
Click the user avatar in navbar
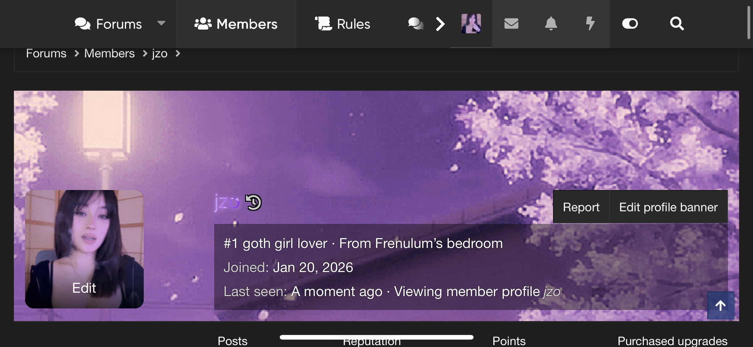click(471, 24)
